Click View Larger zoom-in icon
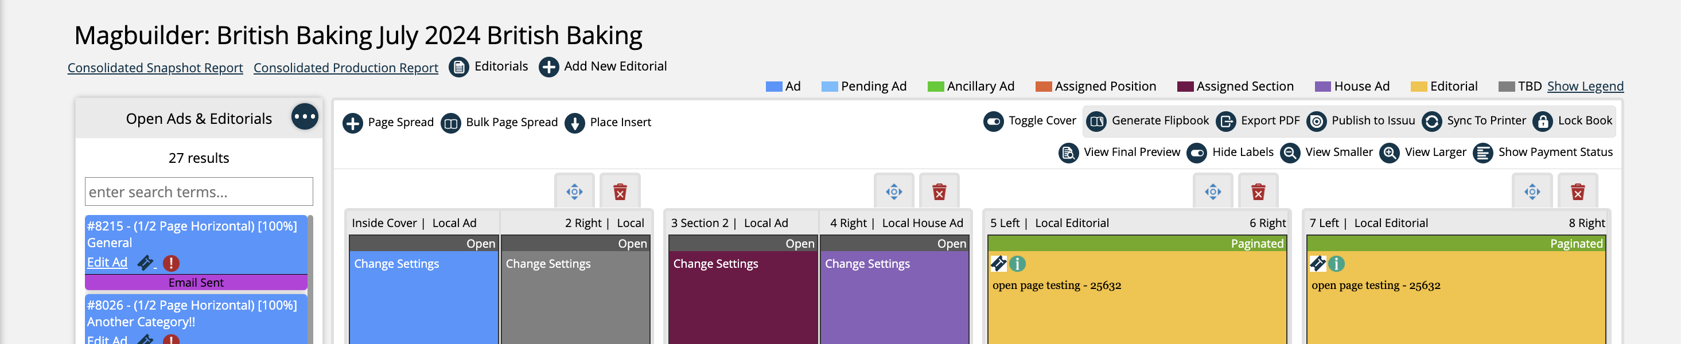1681x344 pixels. pos(1390,153)
